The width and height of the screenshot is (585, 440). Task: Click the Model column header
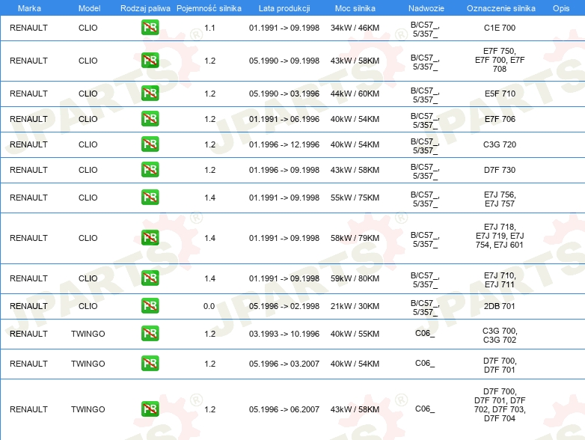coord(89,8)
